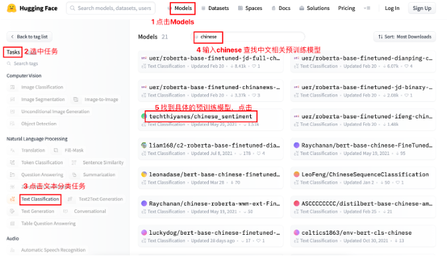Image resolution: width=447 pixels, height=256 pixels.
Task: Click the Sign Up button
Action: 422,8
